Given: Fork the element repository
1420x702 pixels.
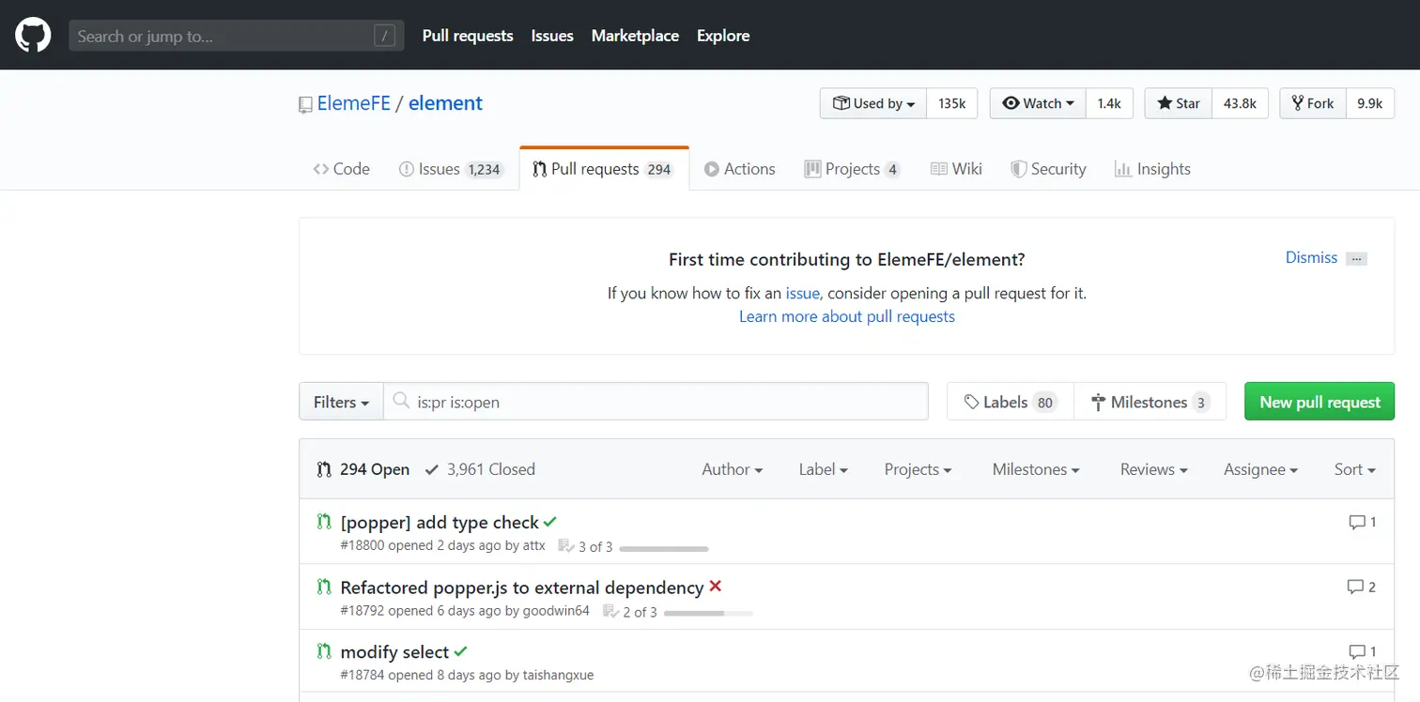Looking at the screenshot, I should [x=1313, y=103].
